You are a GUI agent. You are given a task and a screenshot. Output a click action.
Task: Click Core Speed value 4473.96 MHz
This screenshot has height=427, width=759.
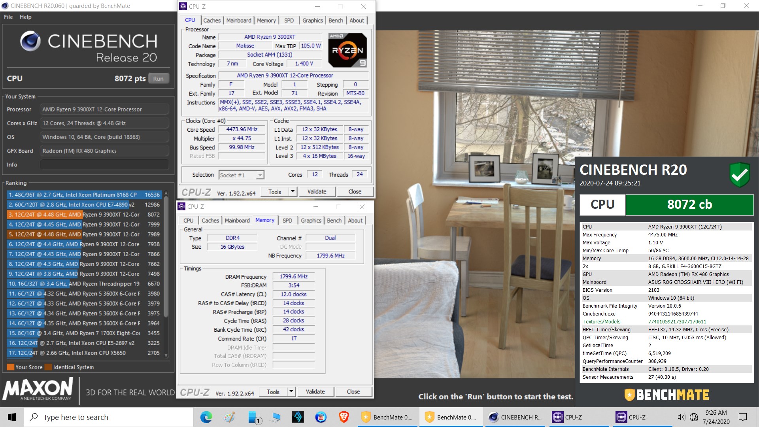[242, 129]
